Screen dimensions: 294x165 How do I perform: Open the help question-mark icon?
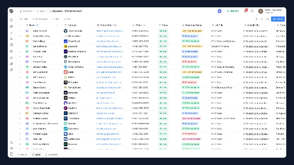pyautogui.click(x=252, y=11)
